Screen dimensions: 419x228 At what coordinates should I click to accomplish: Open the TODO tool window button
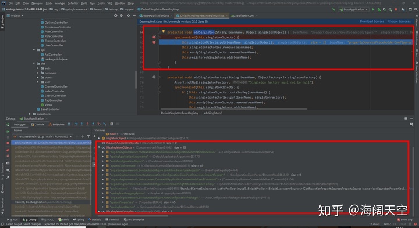[x=48, y=220]
